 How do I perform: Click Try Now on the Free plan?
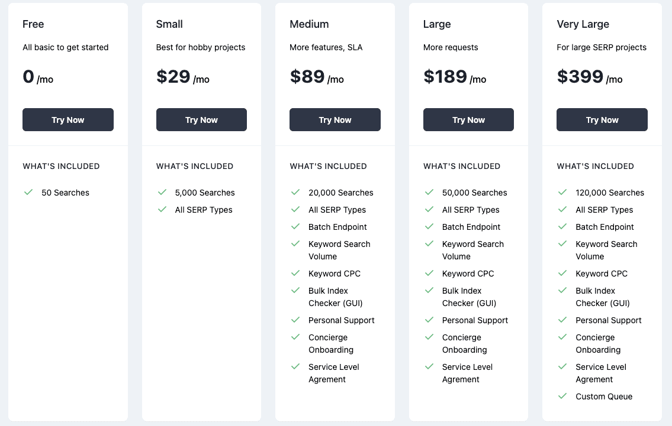(67, 119)
